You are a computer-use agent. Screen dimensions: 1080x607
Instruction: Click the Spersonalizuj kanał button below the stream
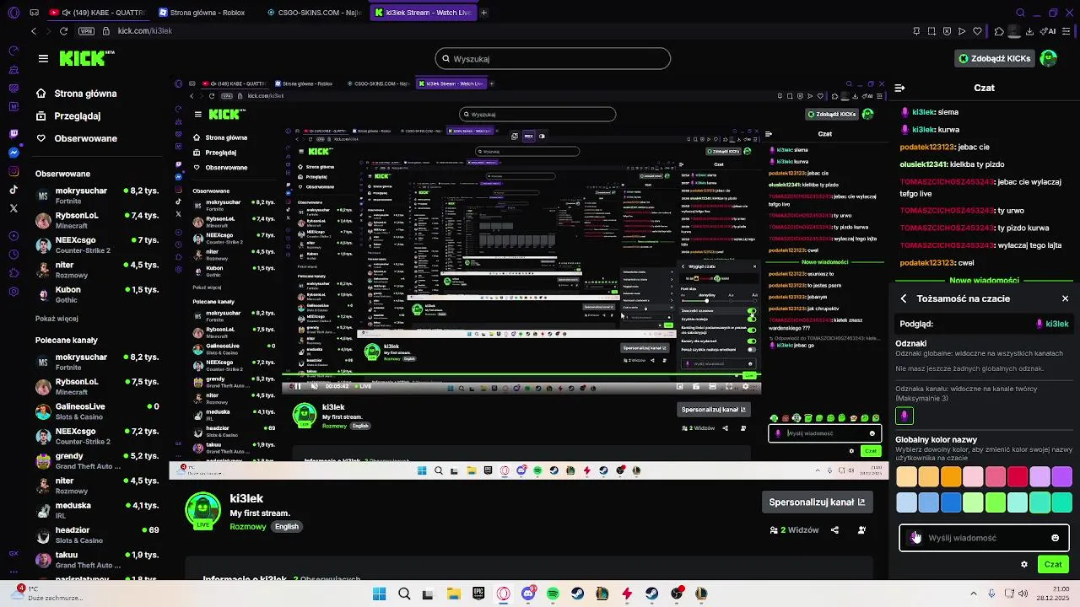(817, 502)
